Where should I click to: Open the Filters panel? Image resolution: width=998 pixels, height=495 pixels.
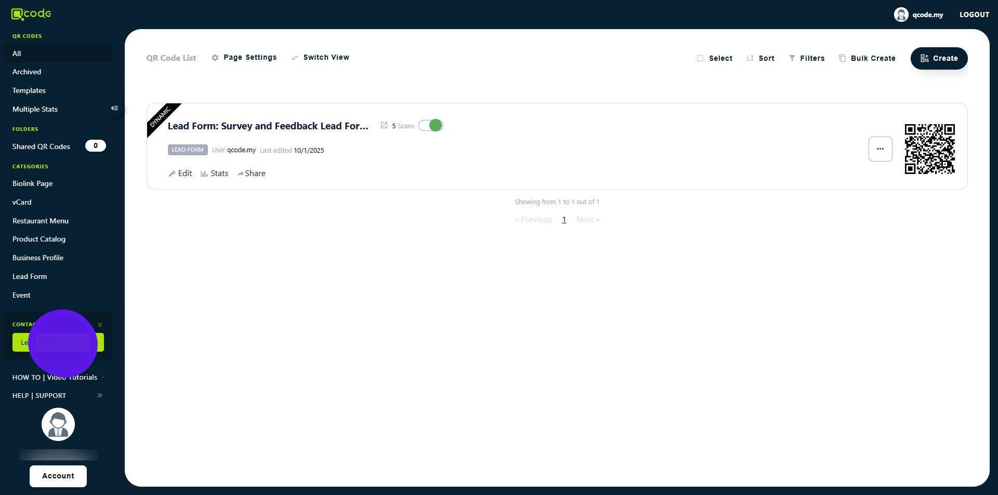click(x=806, y=58)
